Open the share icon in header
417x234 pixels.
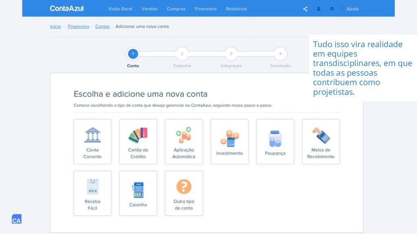[x=305, y=9]
